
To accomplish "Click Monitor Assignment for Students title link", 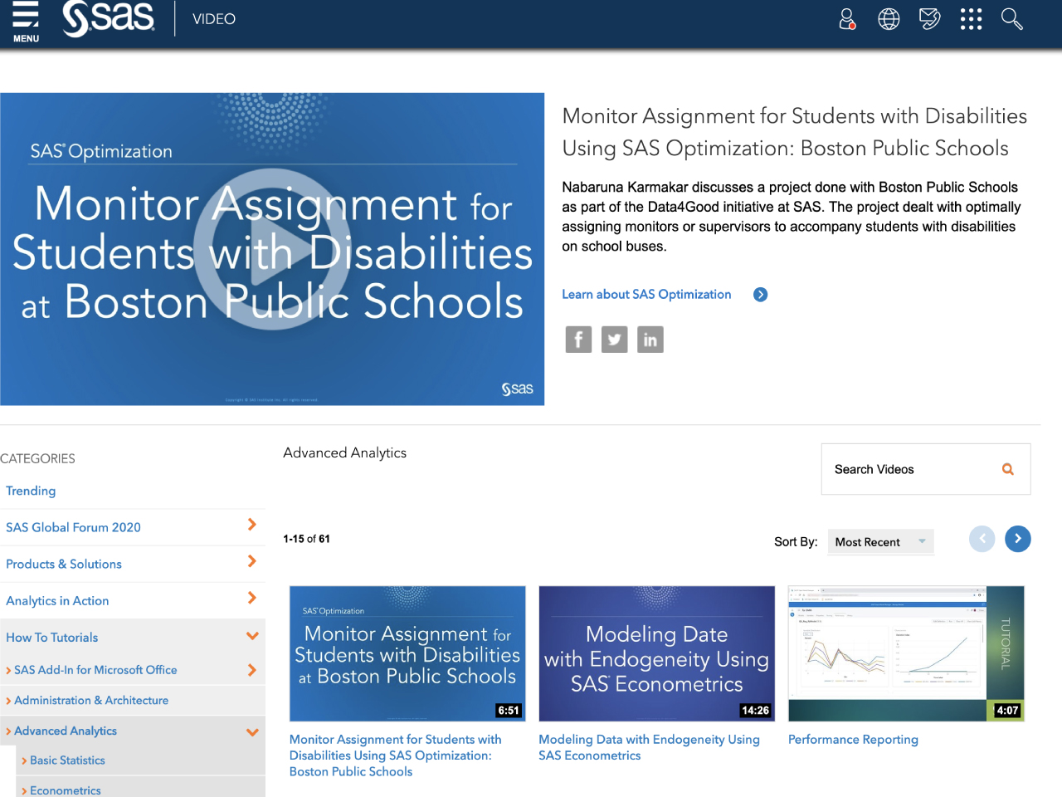I will [x=396, y=755].
